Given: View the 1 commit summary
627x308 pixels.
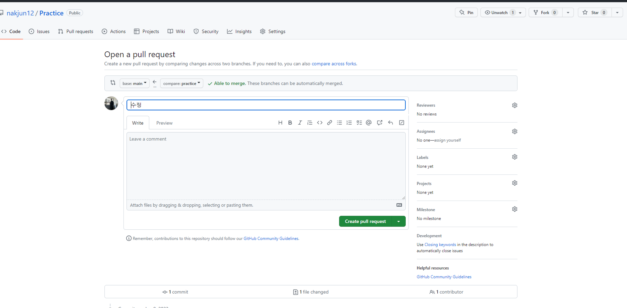Looking at the screenshot, I should (x=175, y=292).
